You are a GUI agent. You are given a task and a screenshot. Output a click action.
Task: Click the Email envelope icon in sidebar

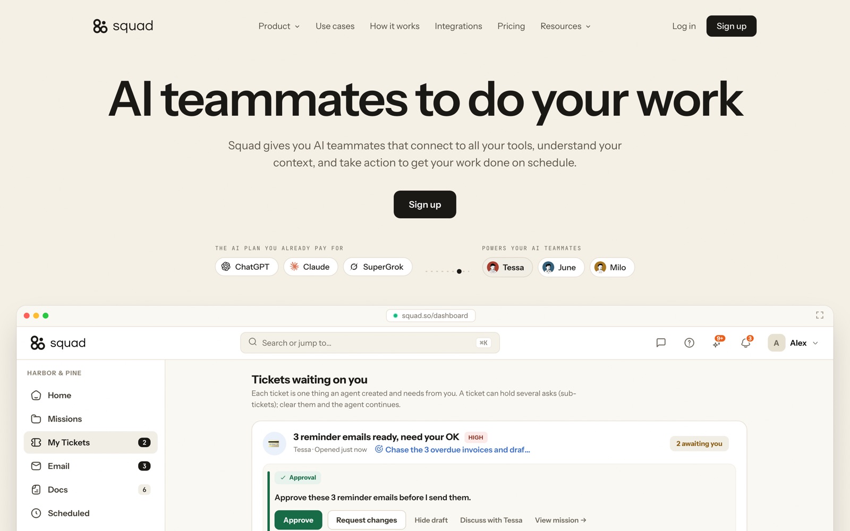click(36, 466)
